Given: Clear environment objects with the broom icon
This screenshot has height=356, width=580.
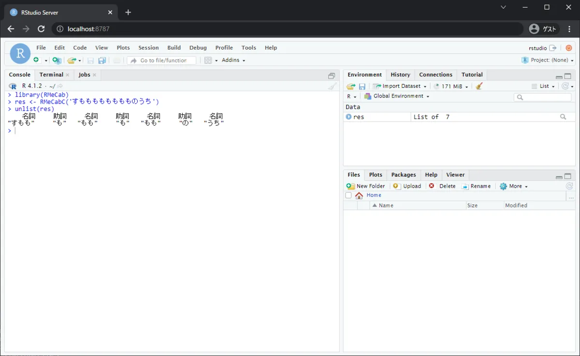Looking at the screenshot, I should point(479,86).
